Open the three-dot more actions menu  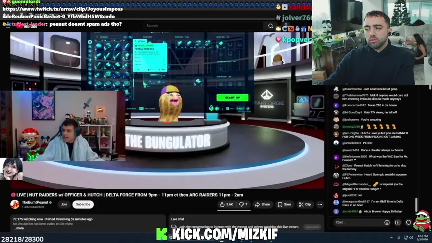click(x=320, y=204)
